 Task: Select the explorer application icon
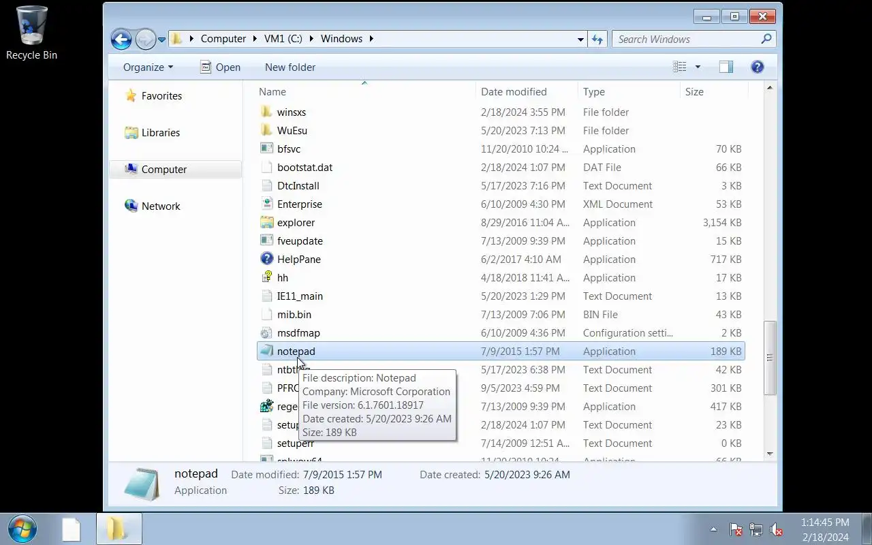click(266, 222)
